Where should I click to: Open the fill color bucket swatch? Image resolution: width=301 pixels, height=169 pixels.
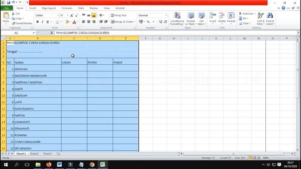[67, 22]
